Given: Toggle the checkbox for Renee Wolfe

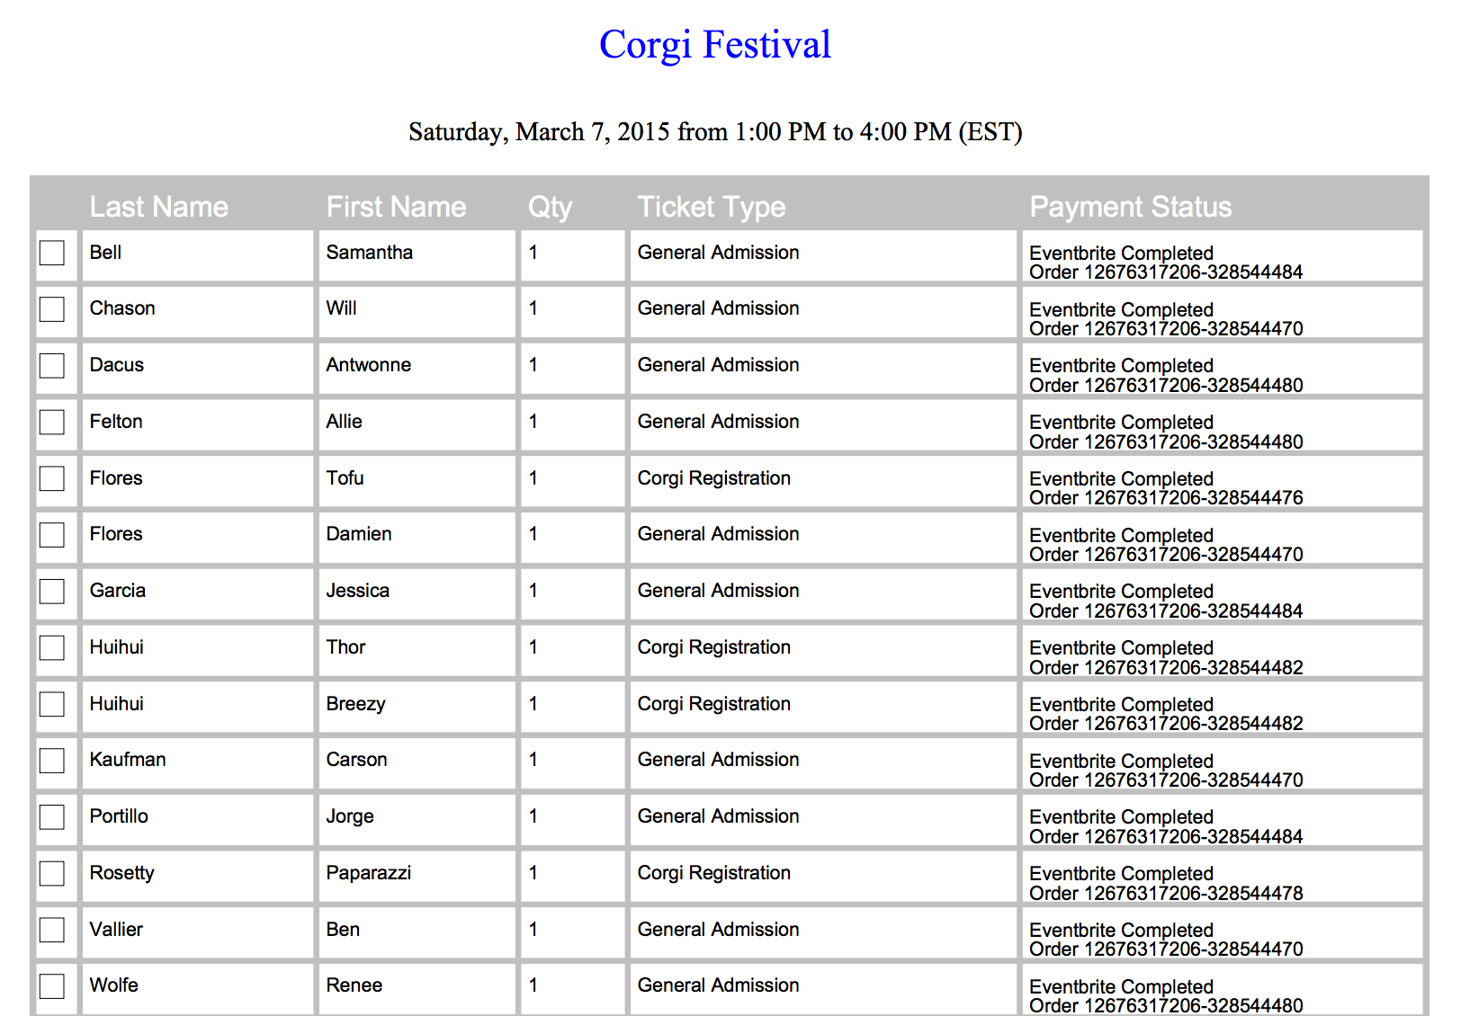Looking at the screenshot, I should 52,986.
